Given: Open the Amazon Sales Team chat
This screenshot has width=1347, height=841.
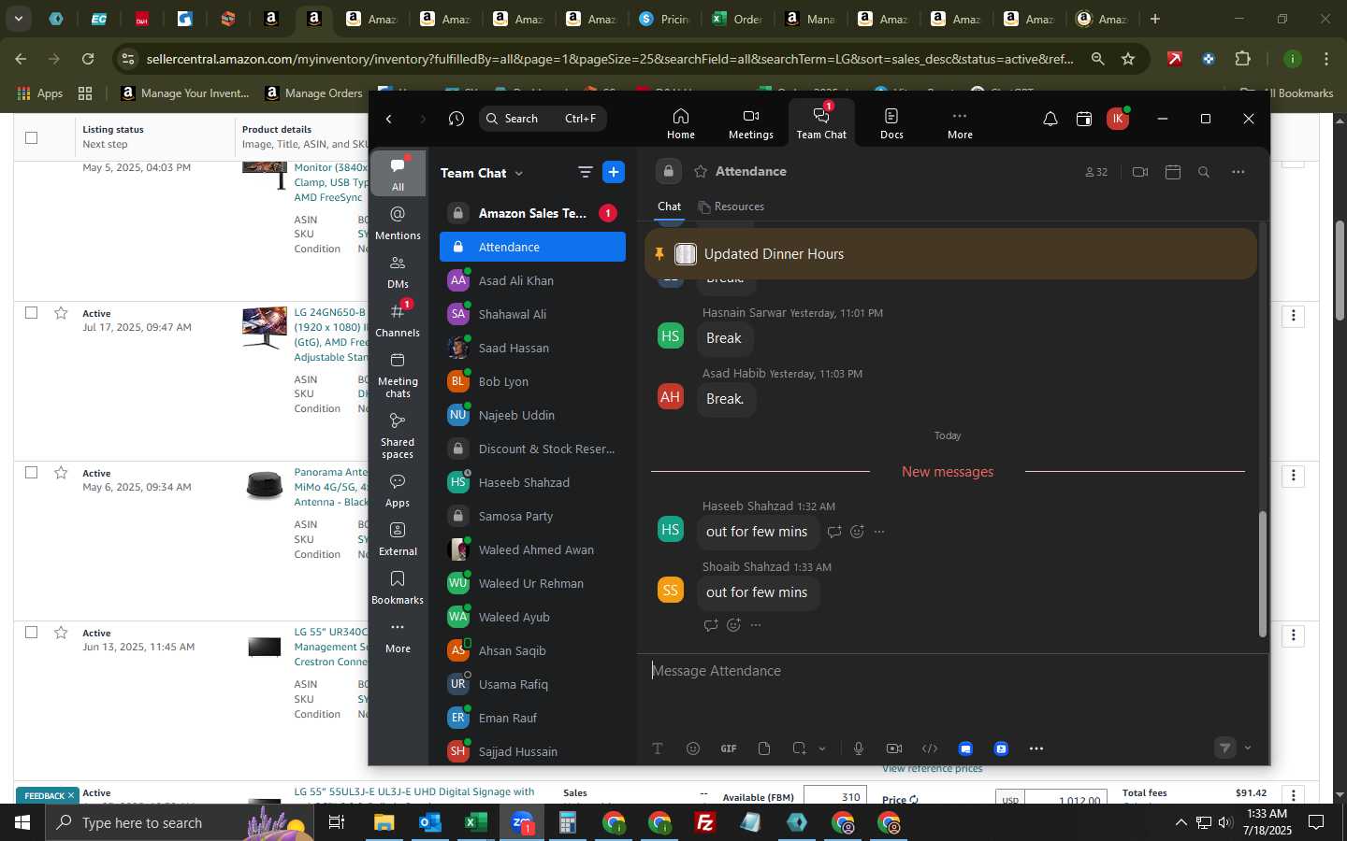Looking at the screenshot, I should point(533,213).
